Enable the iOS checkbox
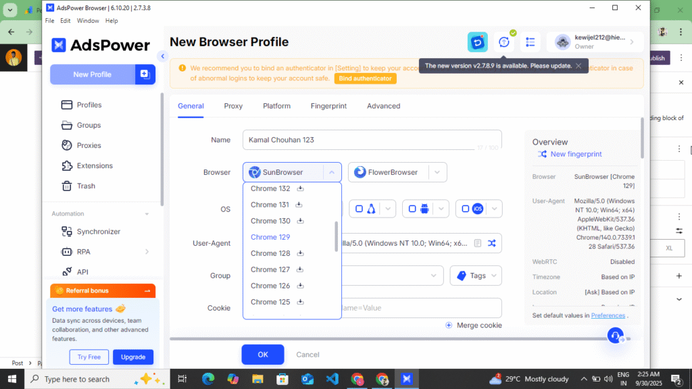 tap(466, 209)
